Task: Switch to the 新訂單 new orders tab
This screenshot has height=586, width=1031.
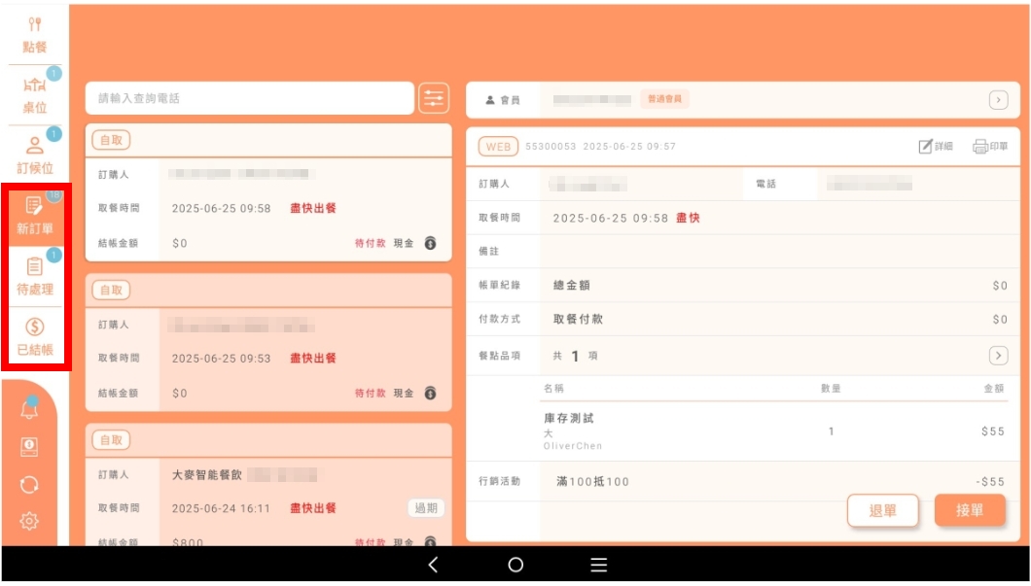Action: [34, 216]
